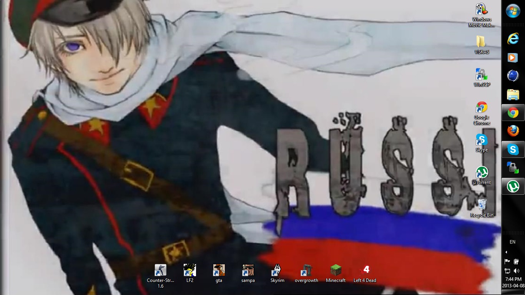525x295 pixels.
Task: Select the LF2 game shortcut
Action: tap(190, 273)
